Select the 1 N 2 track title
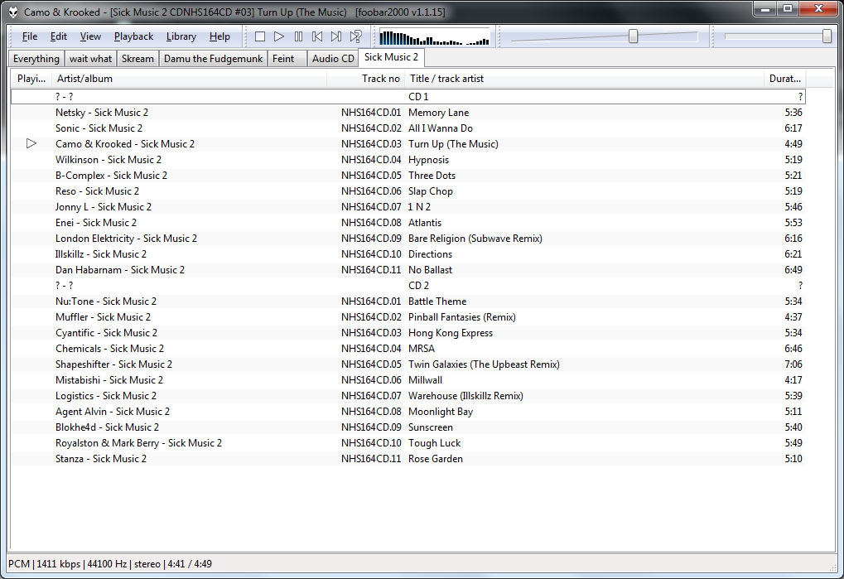 click(x=419, y=206)
